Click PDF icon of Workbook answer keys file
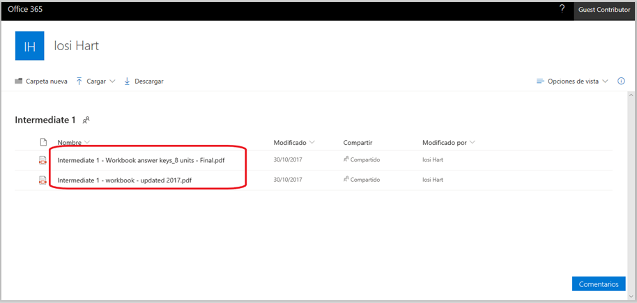The image size is (637, 303). pos(43,160)
